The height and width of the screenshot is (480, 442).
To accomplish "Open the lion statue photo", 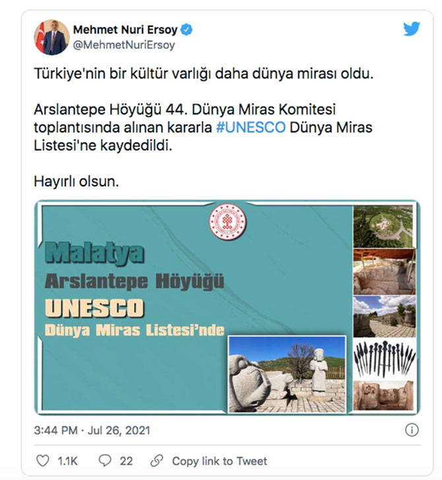I will pos(288,374).
